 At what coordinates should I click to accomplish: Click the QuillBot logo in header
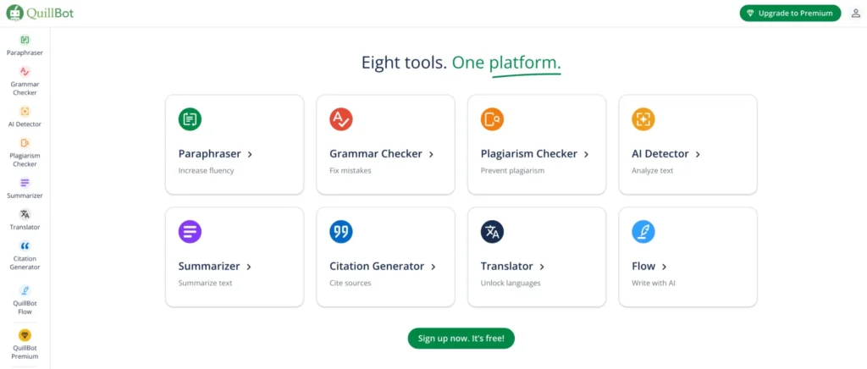pos(40,13)
